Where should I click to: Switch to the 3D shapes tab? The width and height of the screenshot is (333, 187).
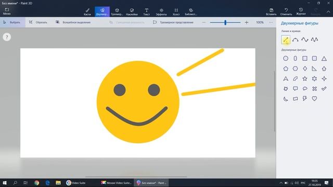pos(117,11)
